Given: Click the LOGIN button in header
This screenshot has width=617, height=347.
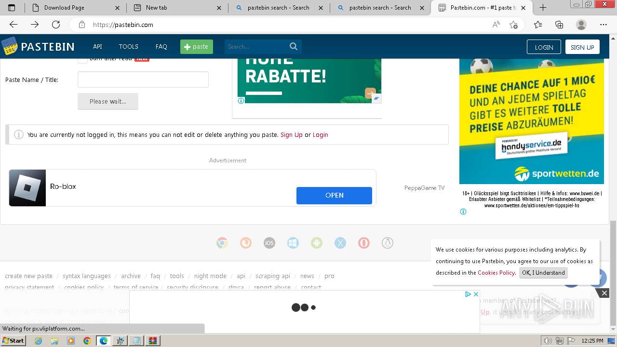Looking at the screenshot, I should pos(544,47).
